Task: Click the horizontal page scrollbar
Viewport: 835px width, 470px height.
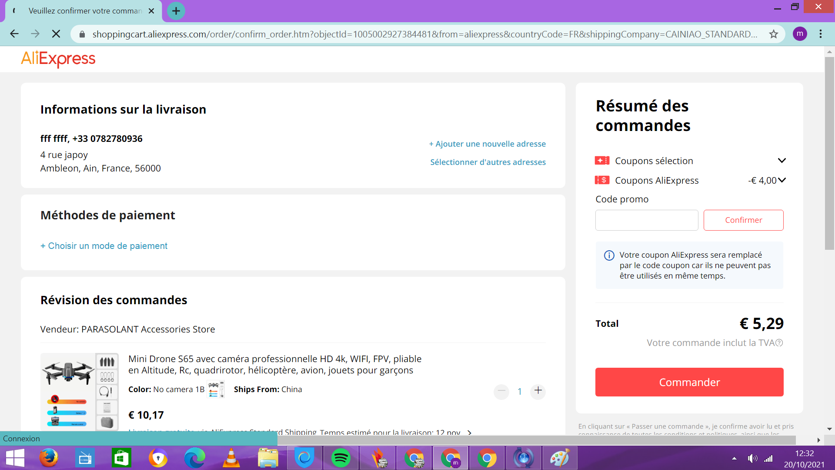Action: (x=536, y=440)
